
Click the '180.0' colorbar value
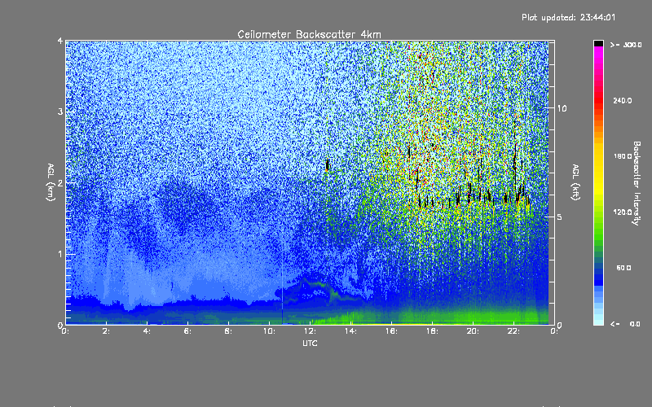623,156
